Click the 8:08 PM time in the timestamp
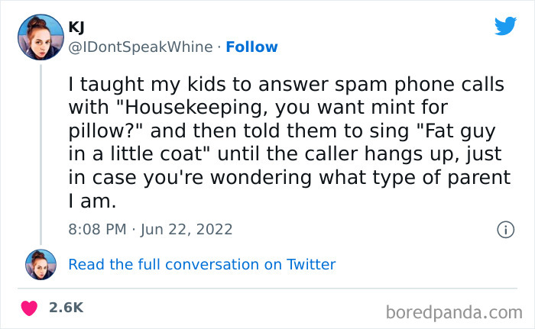Image resolution: width=535 pixels, height=329 pixels. 98,229
